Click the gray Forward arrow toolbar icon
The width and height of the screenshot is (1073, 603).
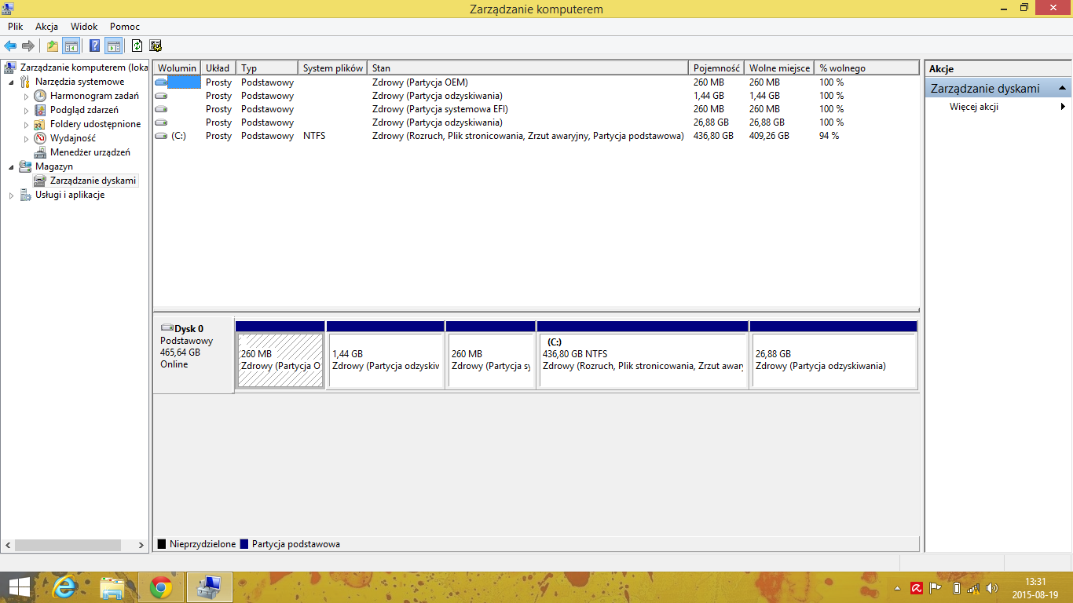tap(28, 46)
